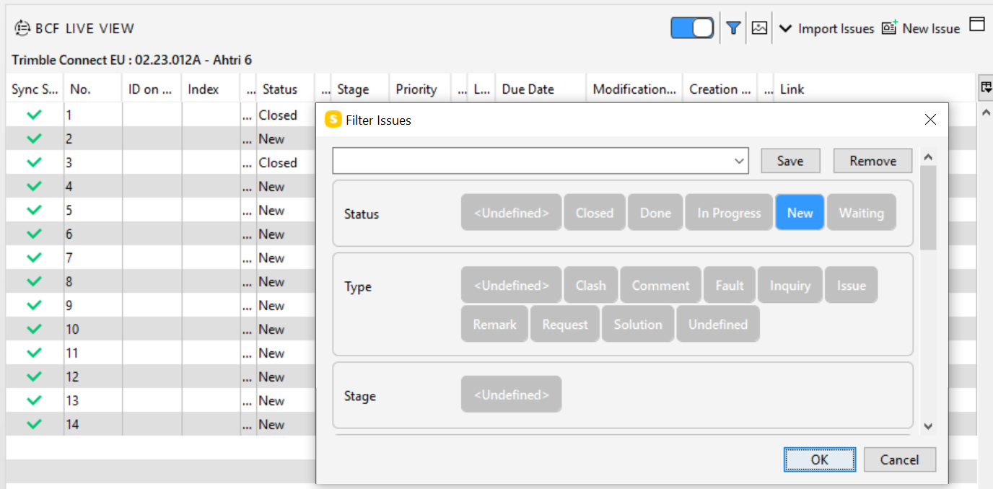Select issue number 4 cell
Image resolution: width=993 pixels, height=489 pixels.
(x=93, y=186)
